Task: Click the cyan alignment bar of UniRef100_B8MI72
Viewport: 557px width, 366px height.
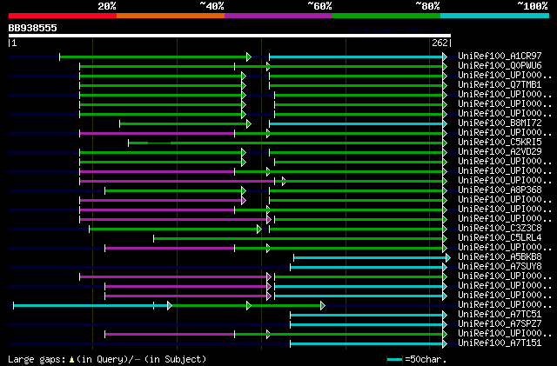Action: (x=356, y=124)
